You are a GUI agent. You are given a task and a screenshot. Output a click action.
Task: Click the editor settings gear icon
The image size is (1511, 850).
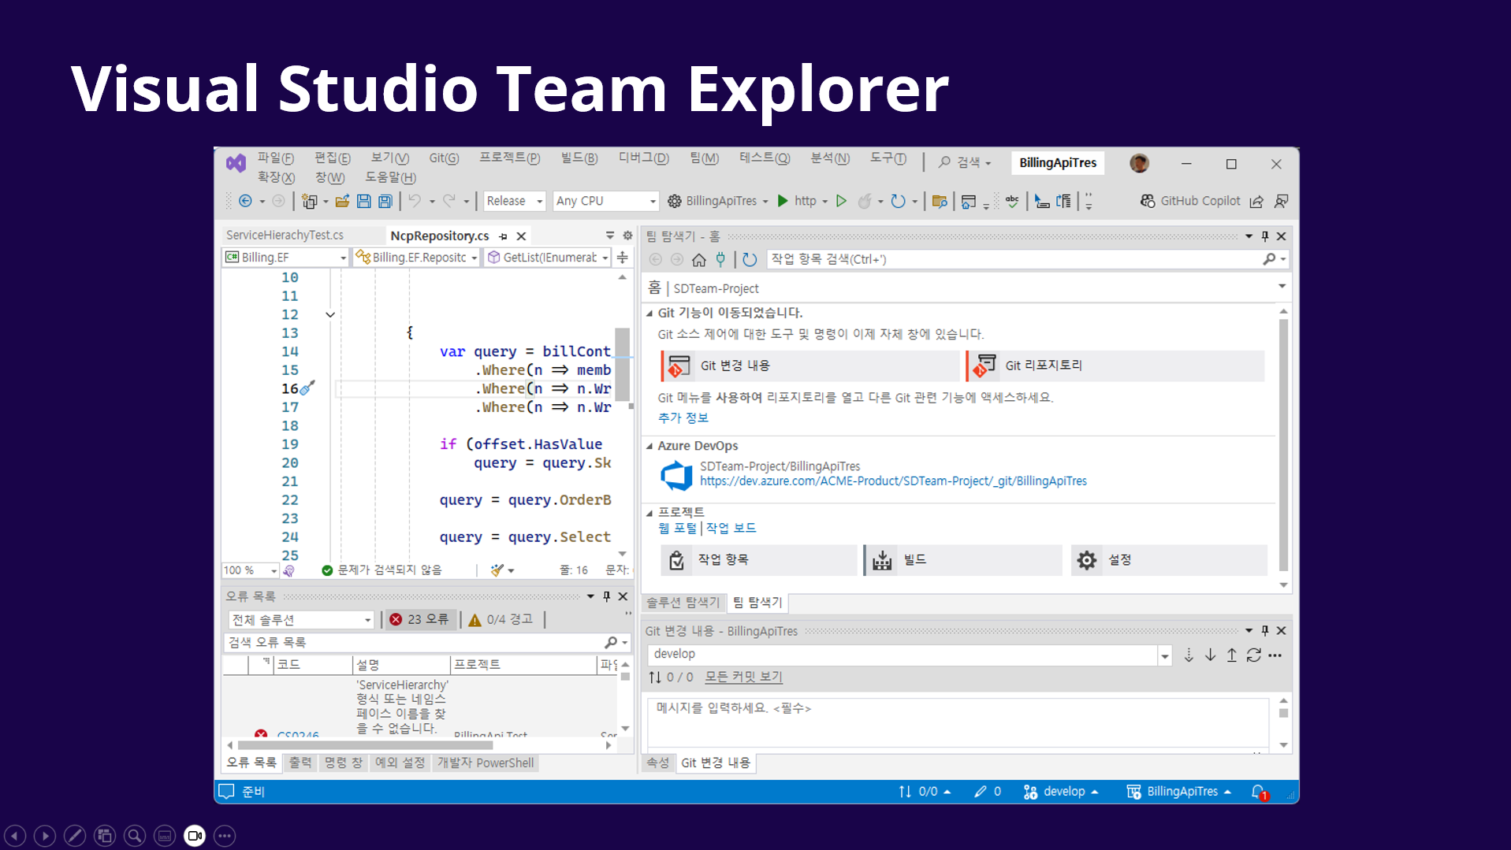click(627, 236)
